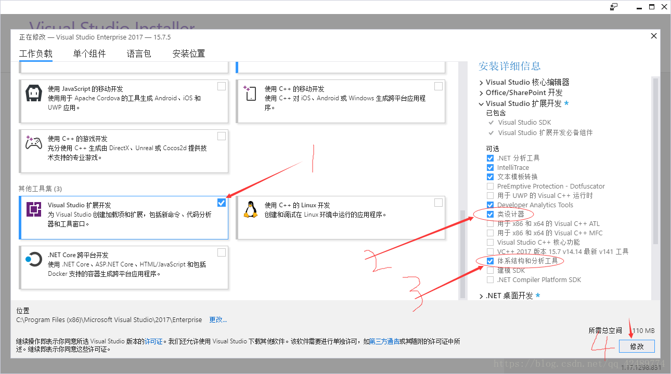Click the 其他工具集 (3) heading
Viewport: 671px width, 374px height.
tap(40, 189)
